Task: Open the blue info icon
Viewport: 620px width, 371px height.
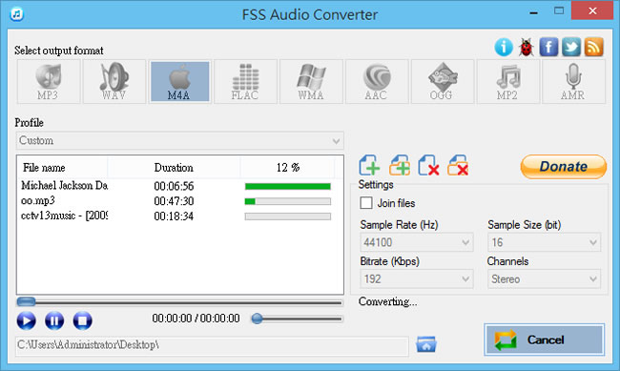Action: [x=504, y=48]
